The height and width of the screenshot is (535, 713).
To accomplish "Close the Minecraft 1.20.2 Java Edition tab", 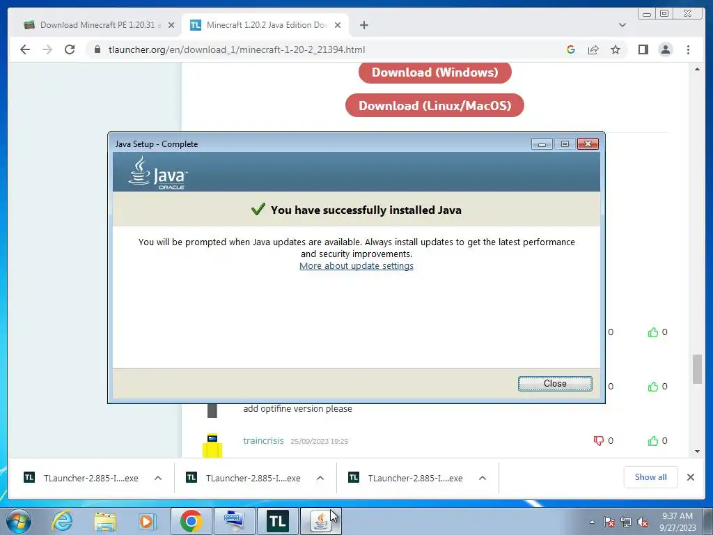I will (x=338, y=25).
